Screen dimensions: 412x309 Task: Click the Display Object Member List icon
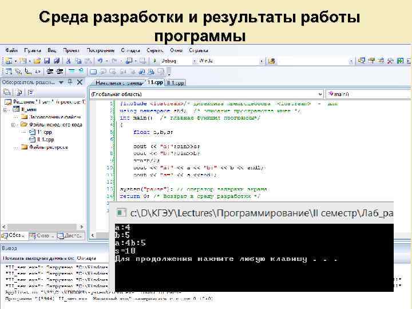[x=9, y=71]
